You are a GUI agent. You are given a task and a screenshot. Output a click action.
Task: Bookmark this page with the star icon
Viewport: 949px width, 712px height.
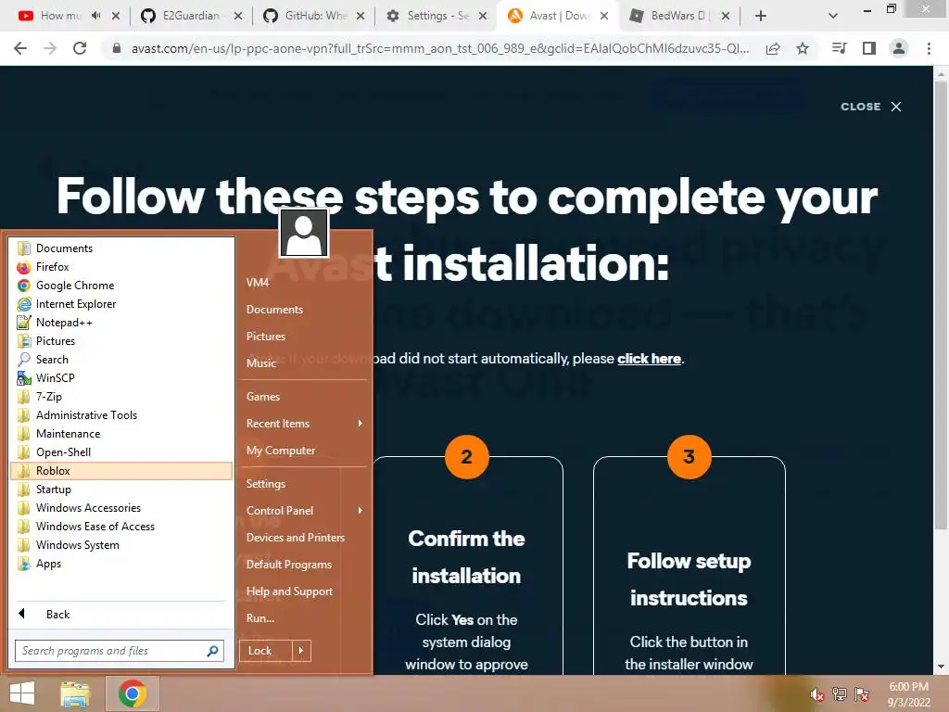(803, 48)
